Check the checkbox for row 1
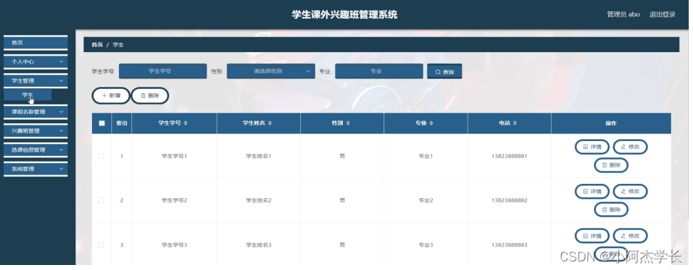 pyautogui.click(x=101, y=156)
